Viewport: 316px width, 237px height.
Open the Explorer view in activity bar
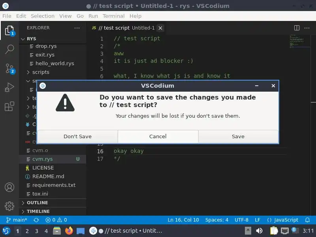pyautogui.click(x=9, y=30)
